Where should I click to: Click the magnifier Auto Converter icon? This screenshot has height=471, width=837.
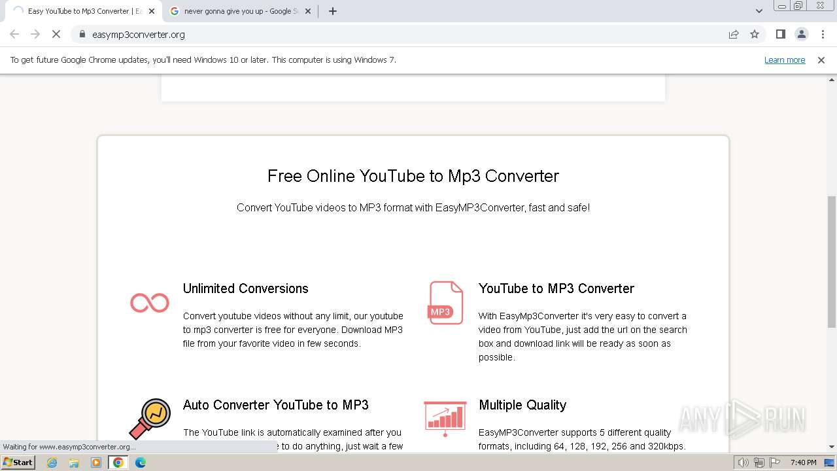150,419
